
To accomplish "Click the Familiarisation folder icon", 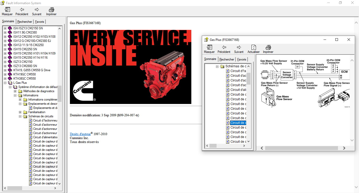I will pyautogui.click(x=25, y=112).
